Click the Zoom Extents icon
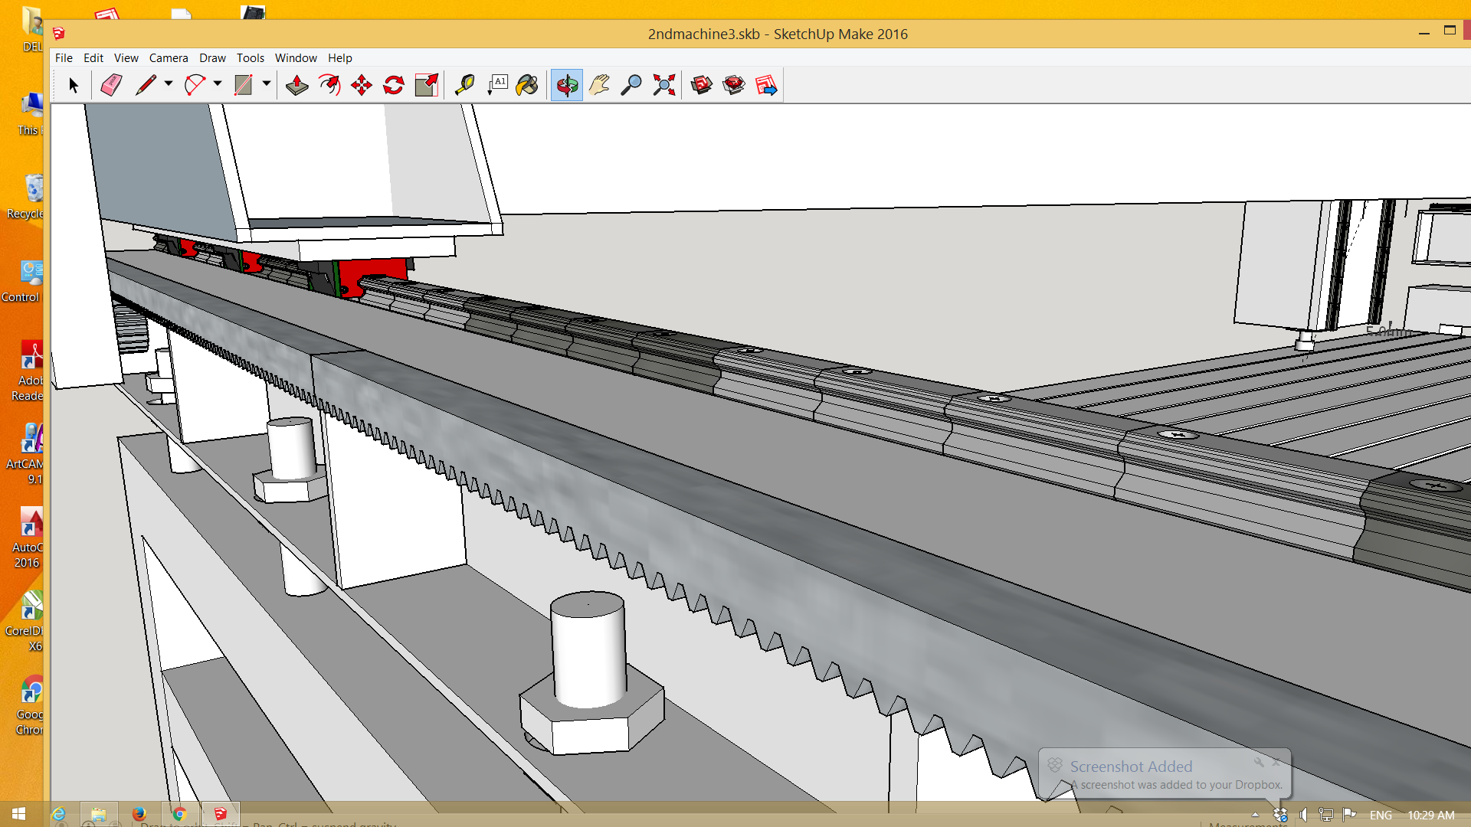The image size is (1471, 827). 664,85
